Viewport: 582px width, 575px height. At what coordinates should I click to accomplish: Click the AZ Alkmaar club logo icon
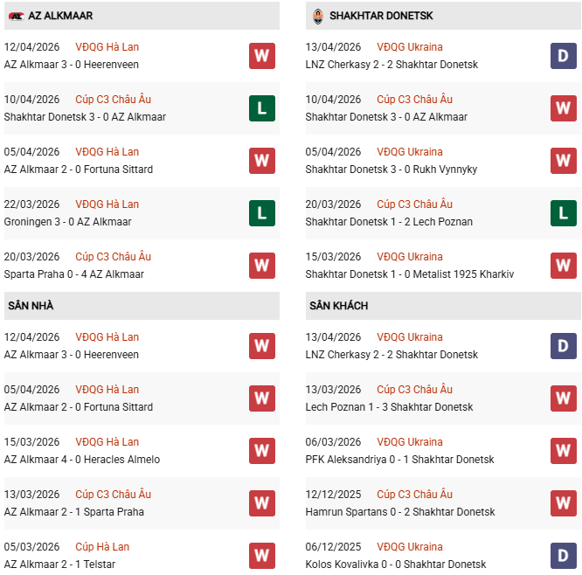(x=16, y=16)
